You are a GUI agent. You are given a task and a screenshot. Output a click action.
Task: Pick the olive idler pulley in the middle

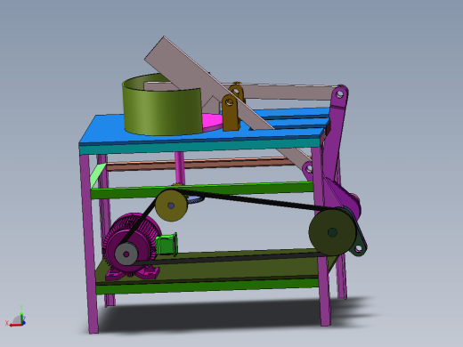click(171, 206)
